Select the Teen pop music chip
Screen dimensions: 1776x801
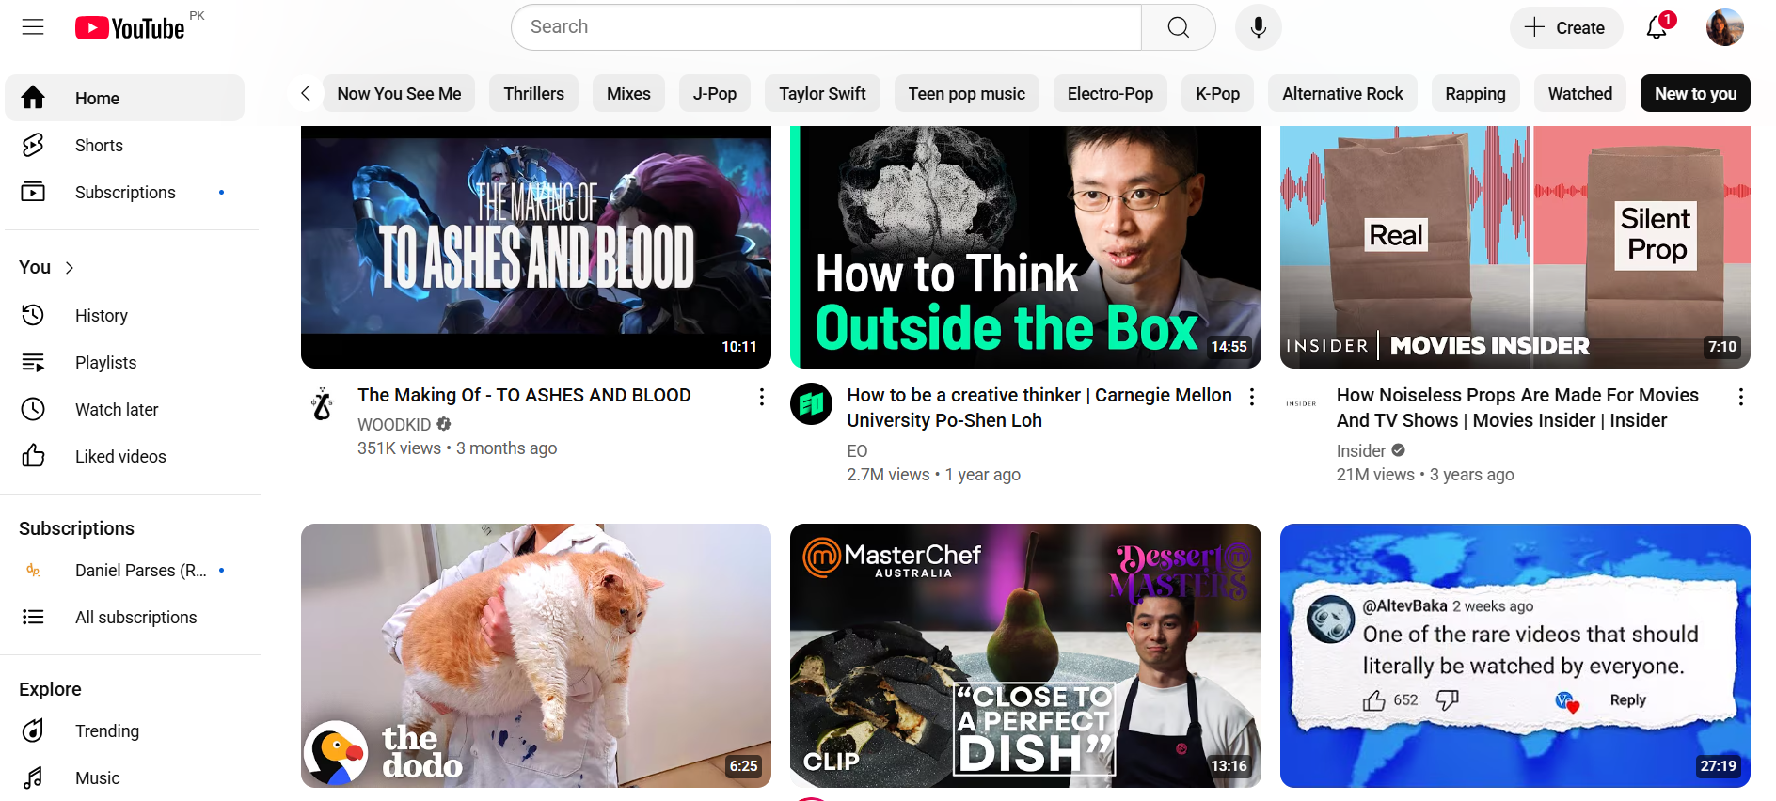[x=966, y=93]
